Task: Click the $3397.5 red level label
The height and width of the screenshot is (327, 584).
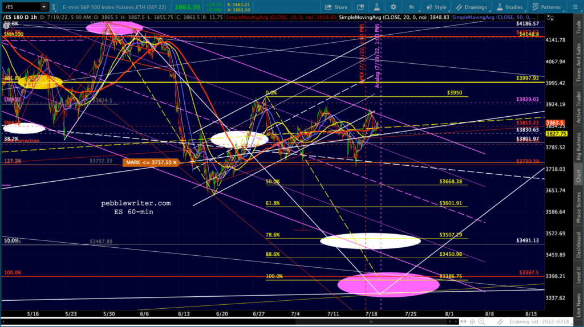Action: pos(529,272)
